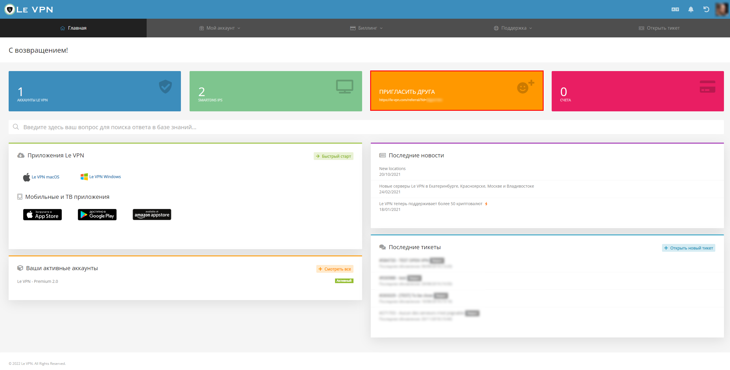Expand the Мой аккаунт menu
Screen dimensions: 730x370
coord(220,28)
